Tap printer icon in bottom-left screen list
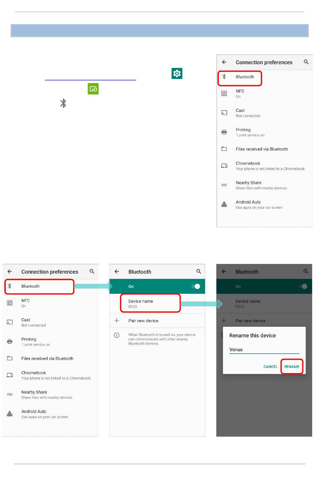This screenshot has height=477, width=319. (x=10, y=342)
